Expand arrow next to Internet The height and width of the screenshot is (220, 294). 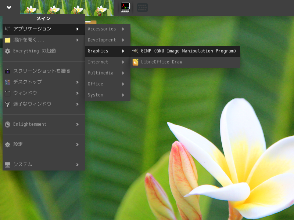[x=123, y=62]
